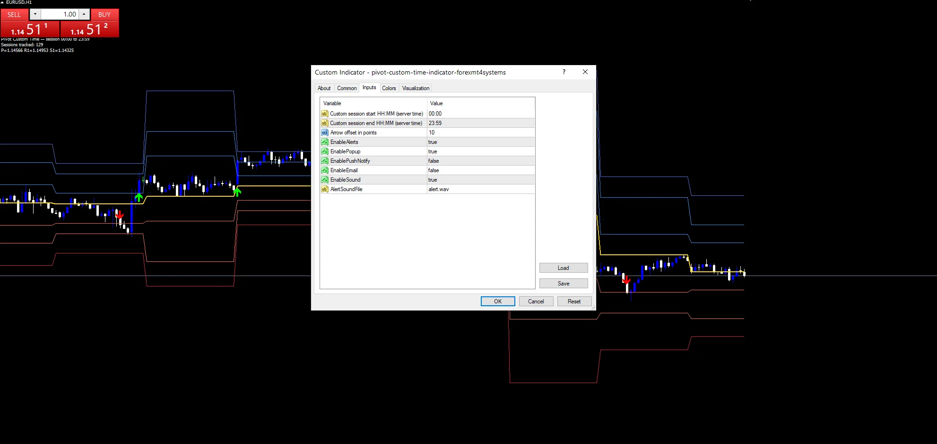Click the boolean icon beside EnableSound
937x444 pixels.
coord(324,180)
